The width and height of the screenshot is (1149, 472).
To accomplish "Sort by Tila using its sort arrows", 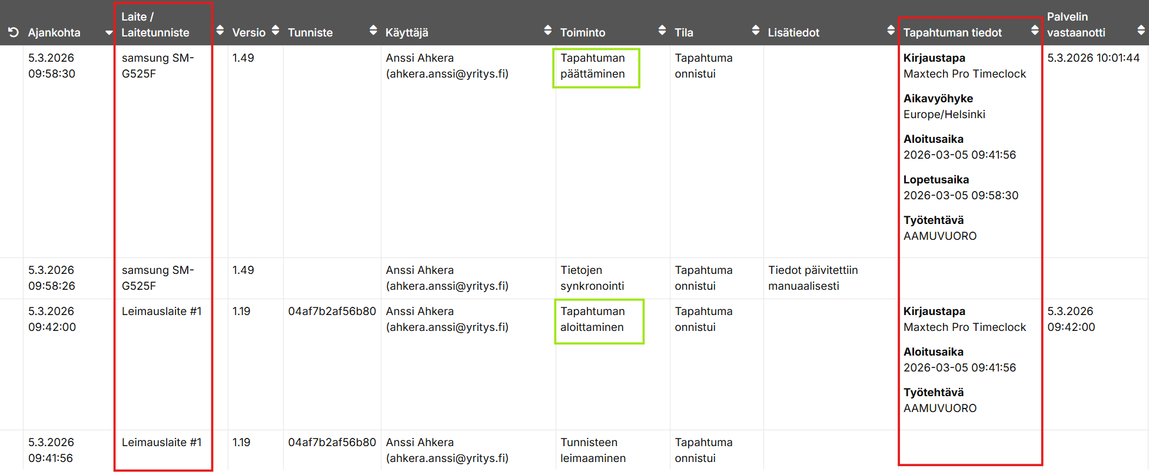I will tap(756, 30).
